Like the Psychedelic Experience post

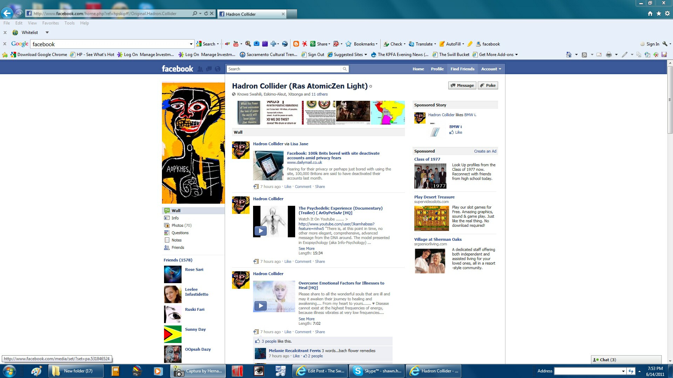(287, 261)
